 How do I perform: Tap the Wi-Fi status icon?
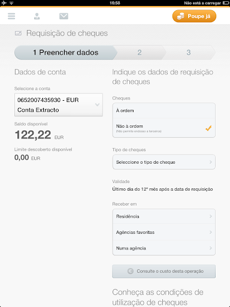[x=11, y=3]
